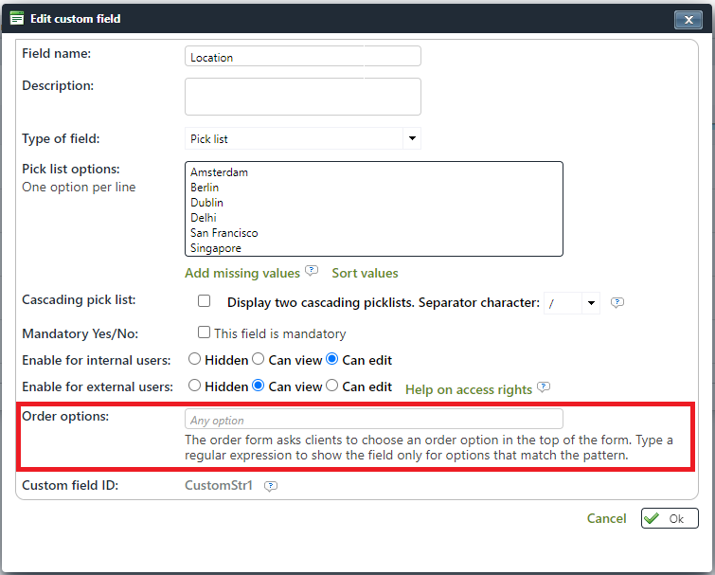715x575 pixels.
Task: Select Can view for internal users
Action: [258, 360]
